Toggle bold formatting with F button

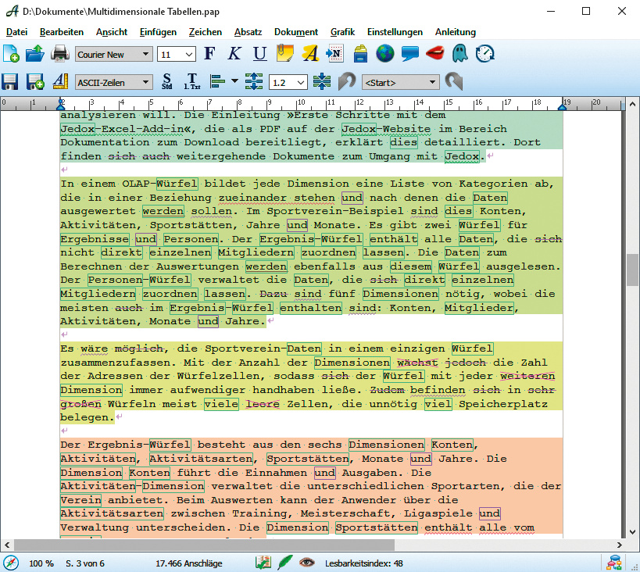tap(209, 54)
